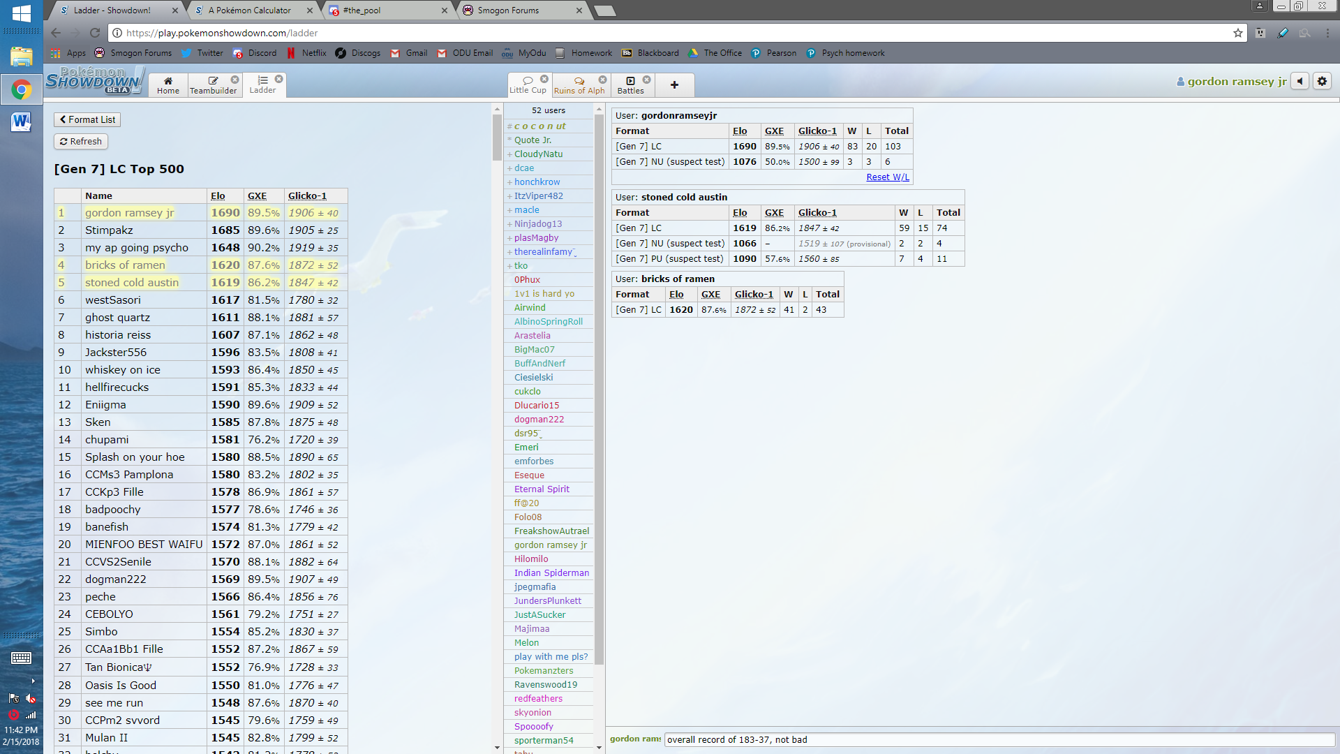
Task: Close the Battles tab
Action: pos(647,80)
